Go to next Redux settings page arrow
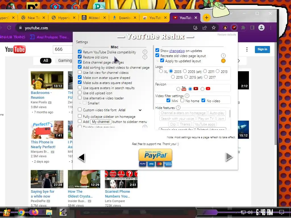 pyautogui.click(x=229, y=157)
